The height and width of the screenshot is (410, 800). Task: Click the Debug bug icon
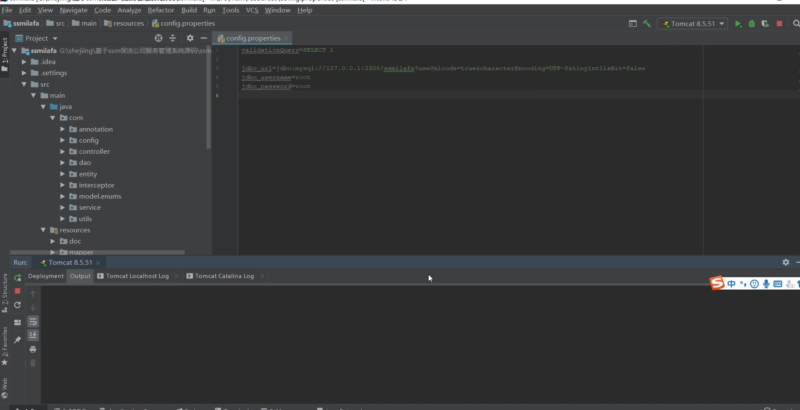coord(752,24)
